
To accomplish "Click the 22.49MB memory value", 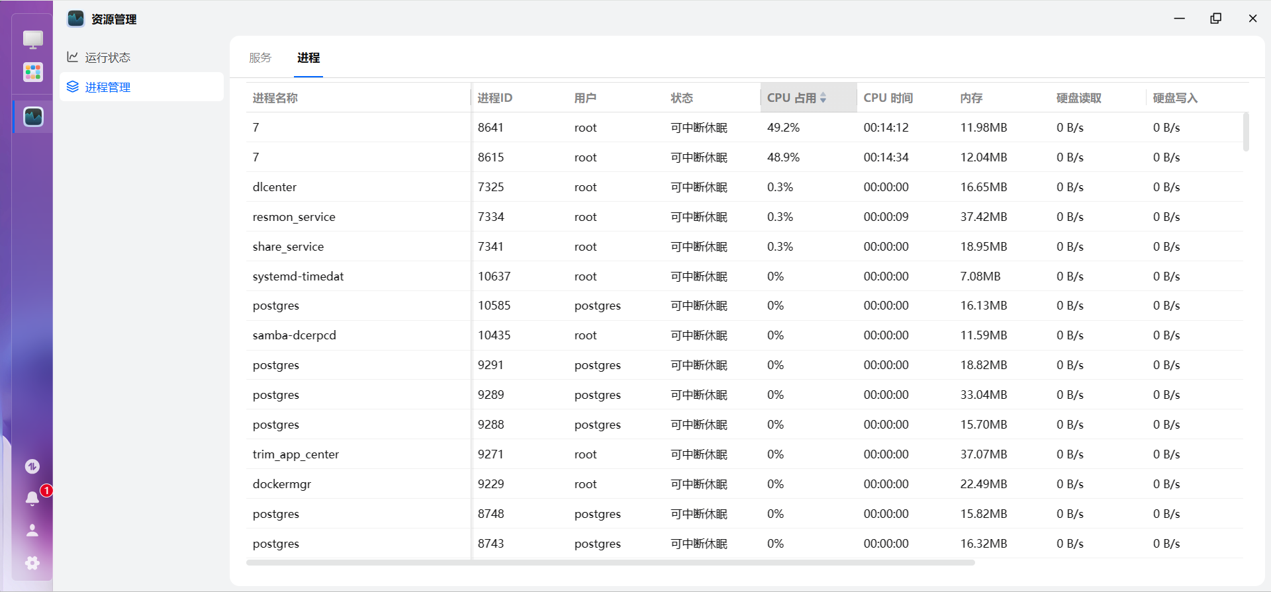I will pos(984,484).
